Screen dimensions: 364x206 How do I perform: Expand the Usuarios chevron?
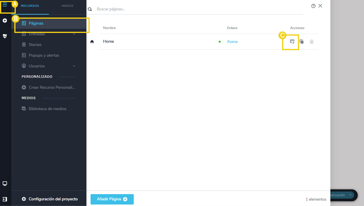point(74,66)
